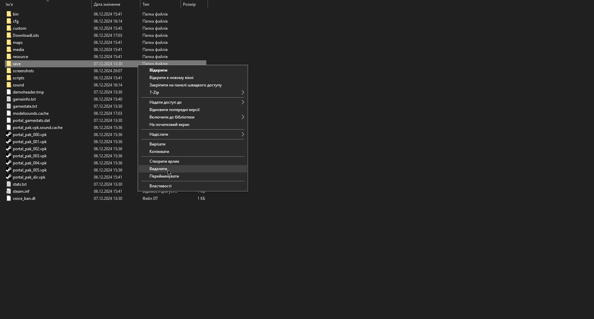594x319 pixels.
Task: Click the custom folder icon
Action: coord(9,28)
